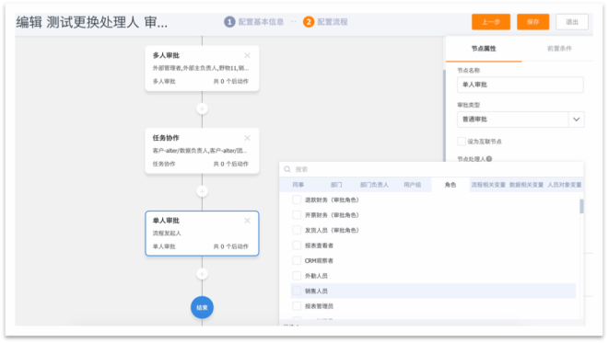
Task: Select the 流程相关变量 tab
Action: 488,185
